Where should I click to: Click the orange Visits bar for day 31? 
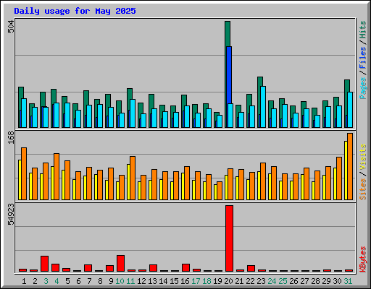[350, 166]
